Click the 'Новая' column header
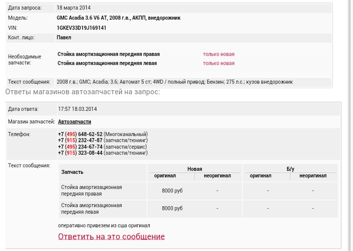The height and width of the screenshot is (251, 353). 195,169
